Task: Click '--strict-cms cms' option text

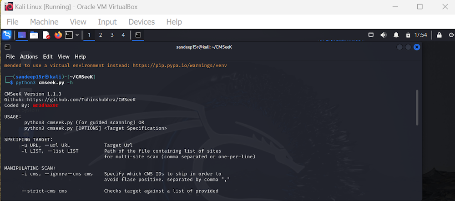Action: 44,191
